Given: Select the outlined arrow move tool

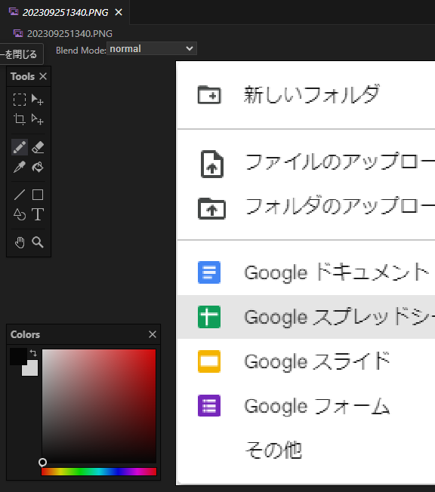Looking at the screenshot, I should coord(37,119).
